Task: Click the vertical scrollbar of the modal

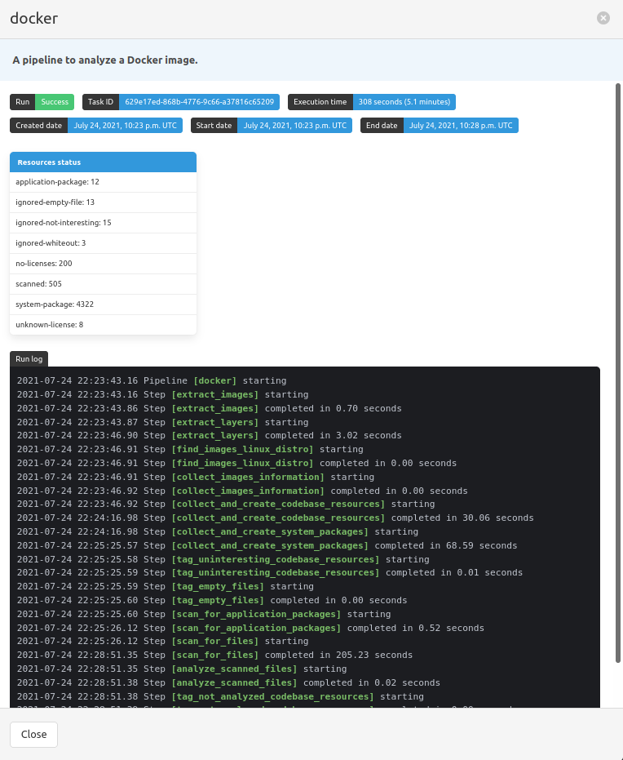Action: click(617, 373)
